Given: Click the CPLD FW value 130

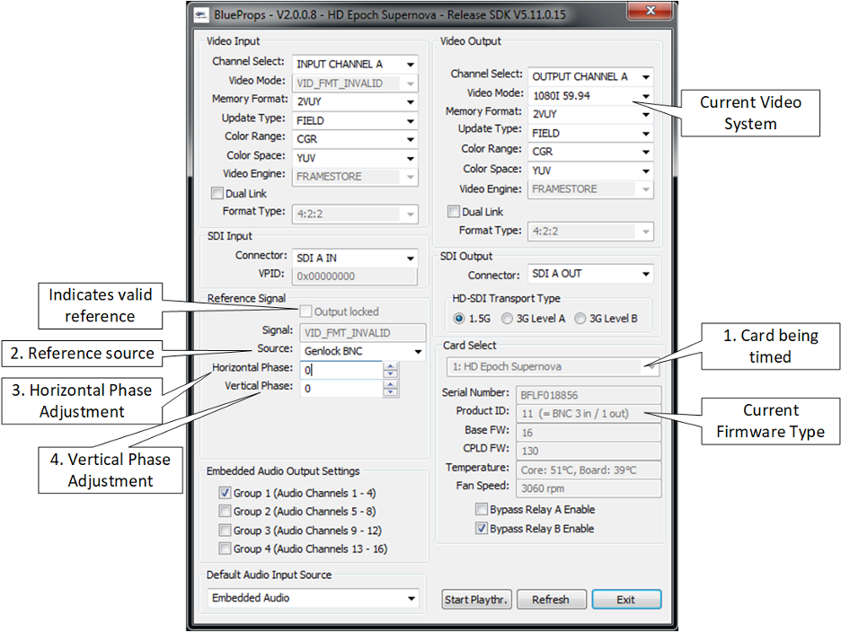Looking at the screenshot, I should [589, 451].
